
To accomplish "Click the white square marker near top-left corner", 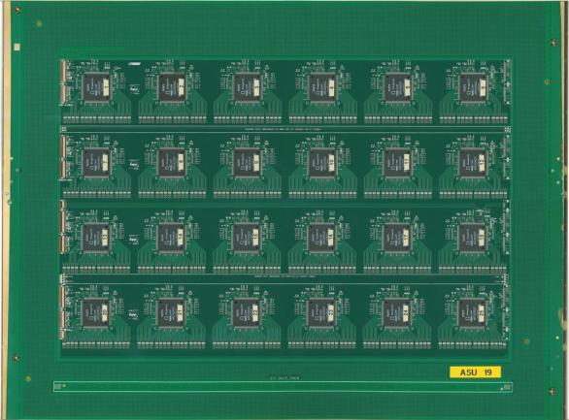I will [17, 47].
